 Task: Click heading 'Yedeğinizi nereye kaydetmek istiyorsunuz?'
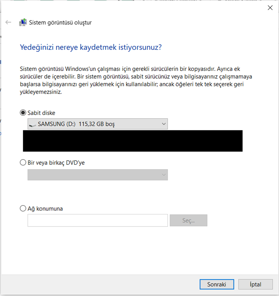click(x=91, y=47)
